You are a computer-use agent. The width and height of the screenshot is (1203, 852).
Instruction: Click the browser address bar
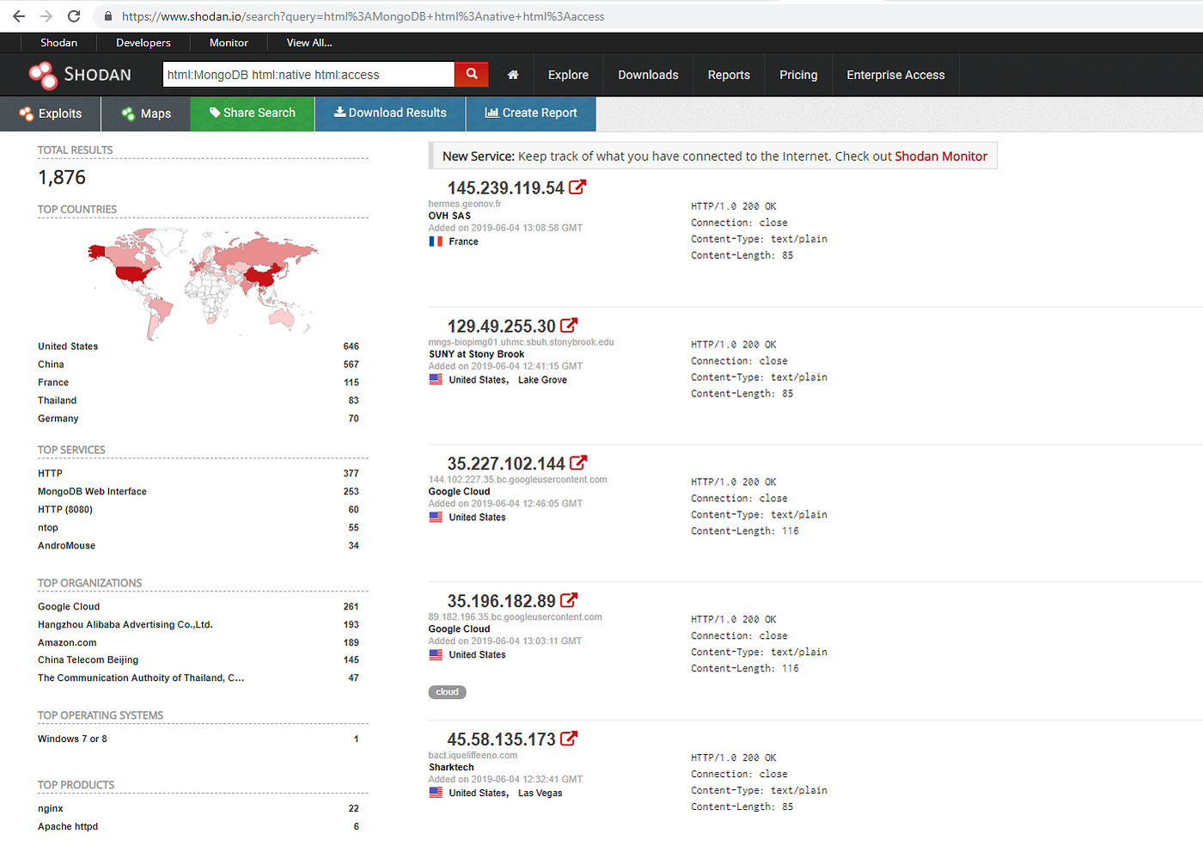(644, 16)
